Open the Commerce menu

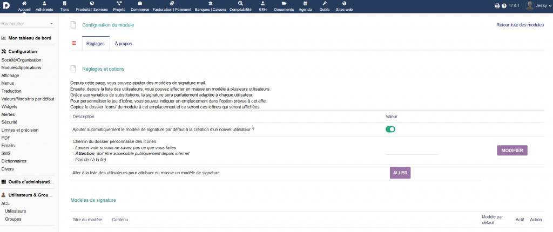tap(140, 6)
